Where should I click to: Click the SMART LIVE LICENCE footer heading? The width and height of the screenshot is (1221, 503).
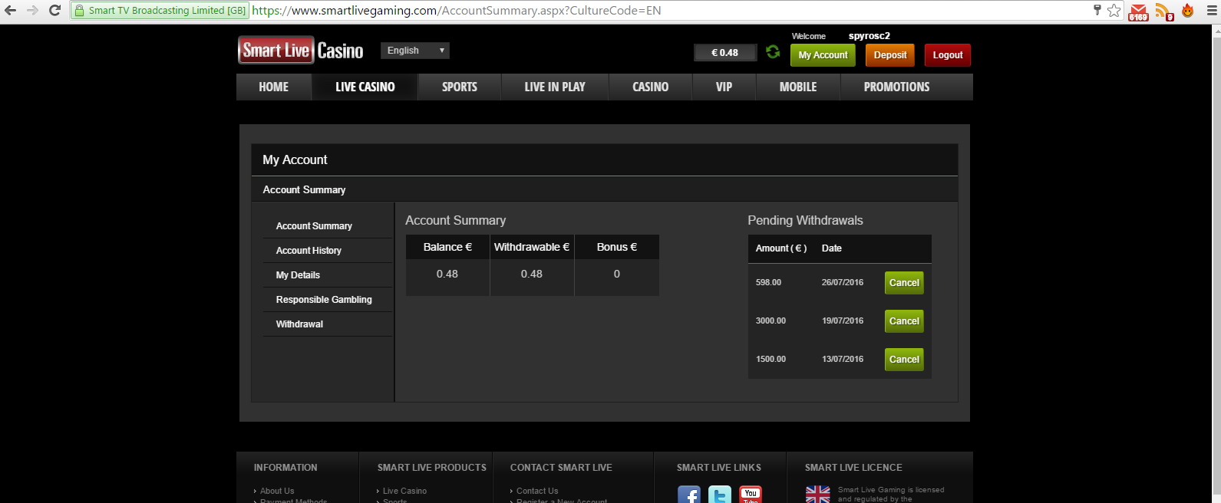coord(853,468)
